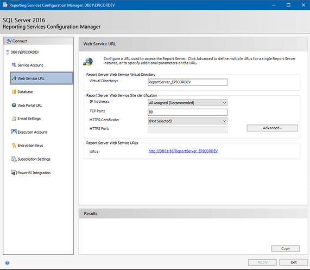The image size is (310, 270).
Task: Click the Exit button
Action: [293, 262]
